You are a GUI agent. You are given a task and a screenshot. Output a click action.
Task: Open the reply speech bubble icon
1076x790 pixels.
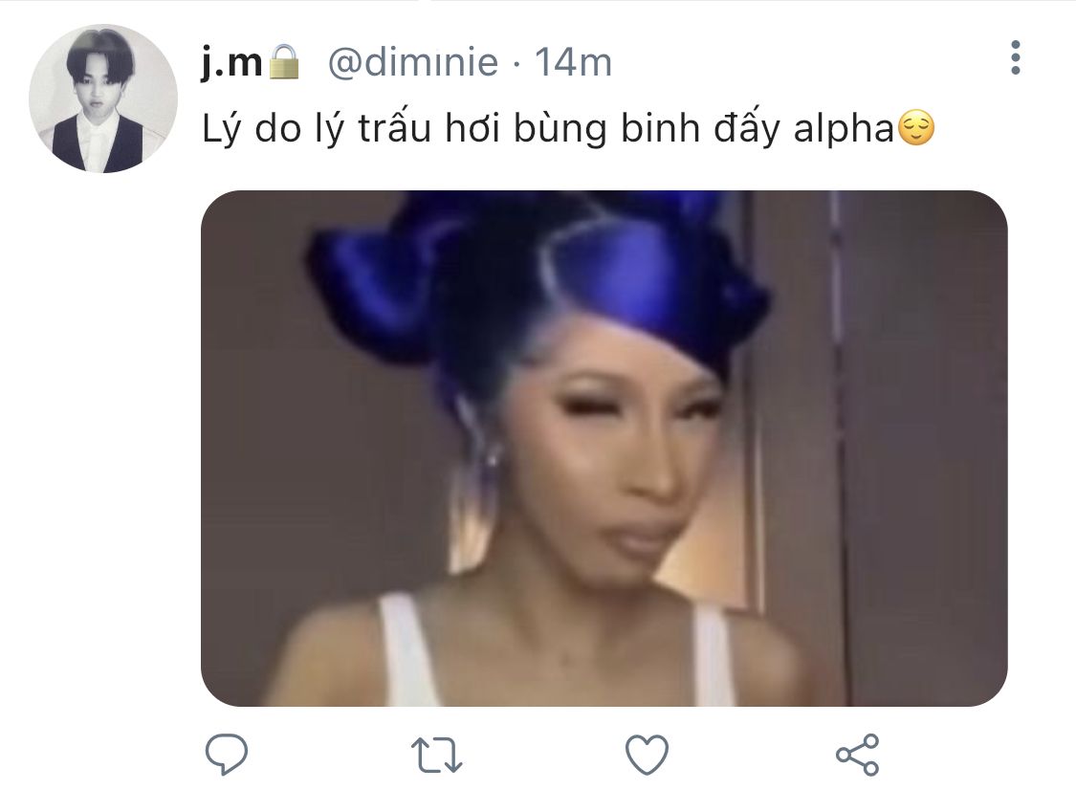pyautogui.click(x=227, y=754)
